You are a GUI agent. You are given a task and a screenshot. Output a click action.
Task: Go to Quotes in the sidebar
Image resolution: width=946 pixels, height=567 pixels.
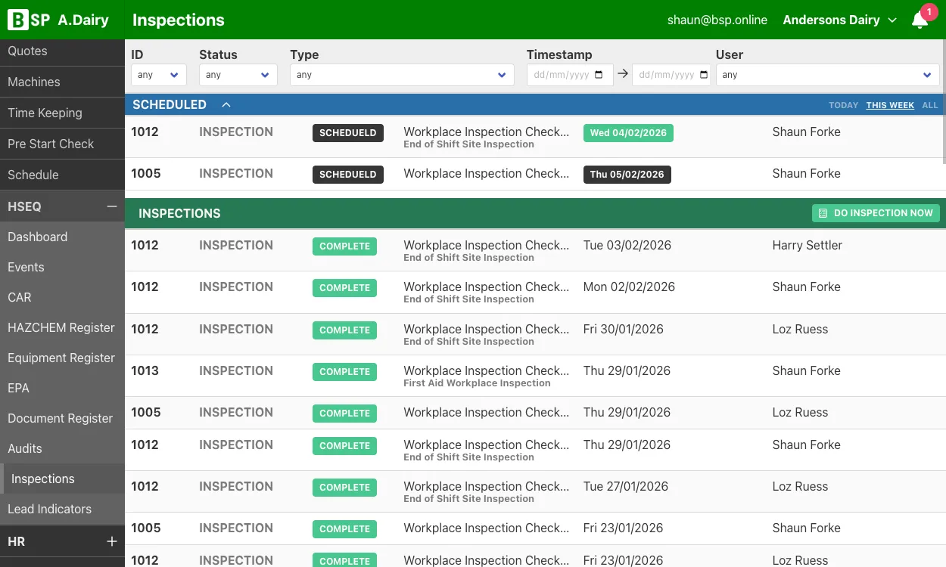pos(62,51)
